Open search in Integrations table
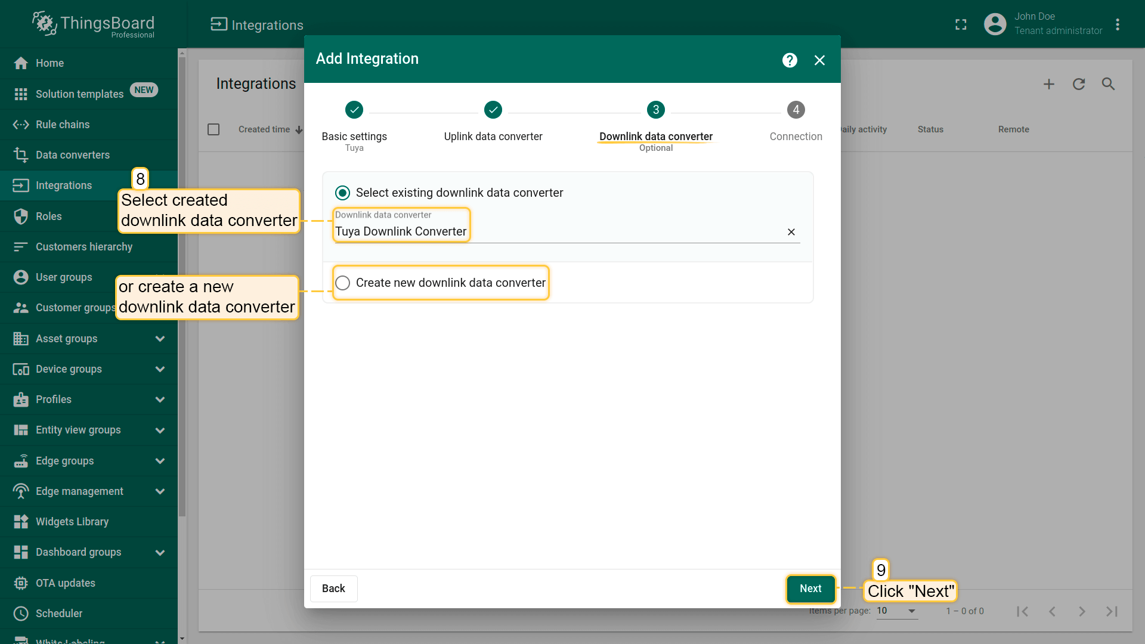Viewport: 1145px width, 644px height. (1108, 84)
